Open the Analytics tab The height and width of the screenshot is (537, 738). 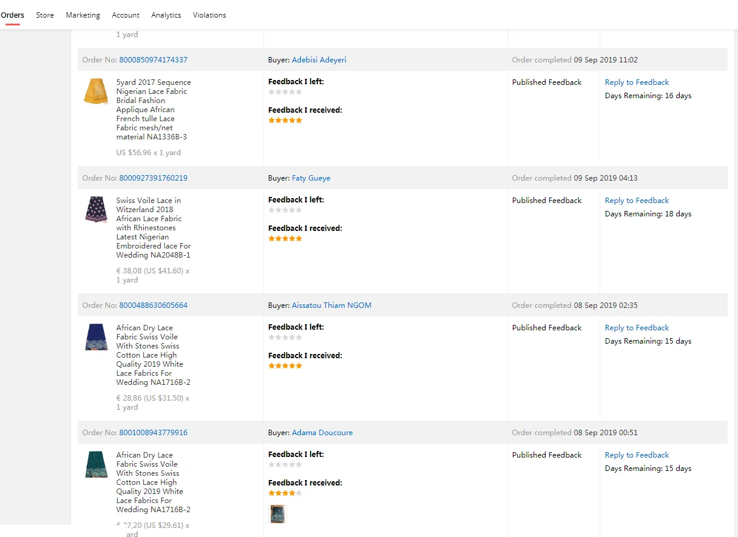coord(166,15)
